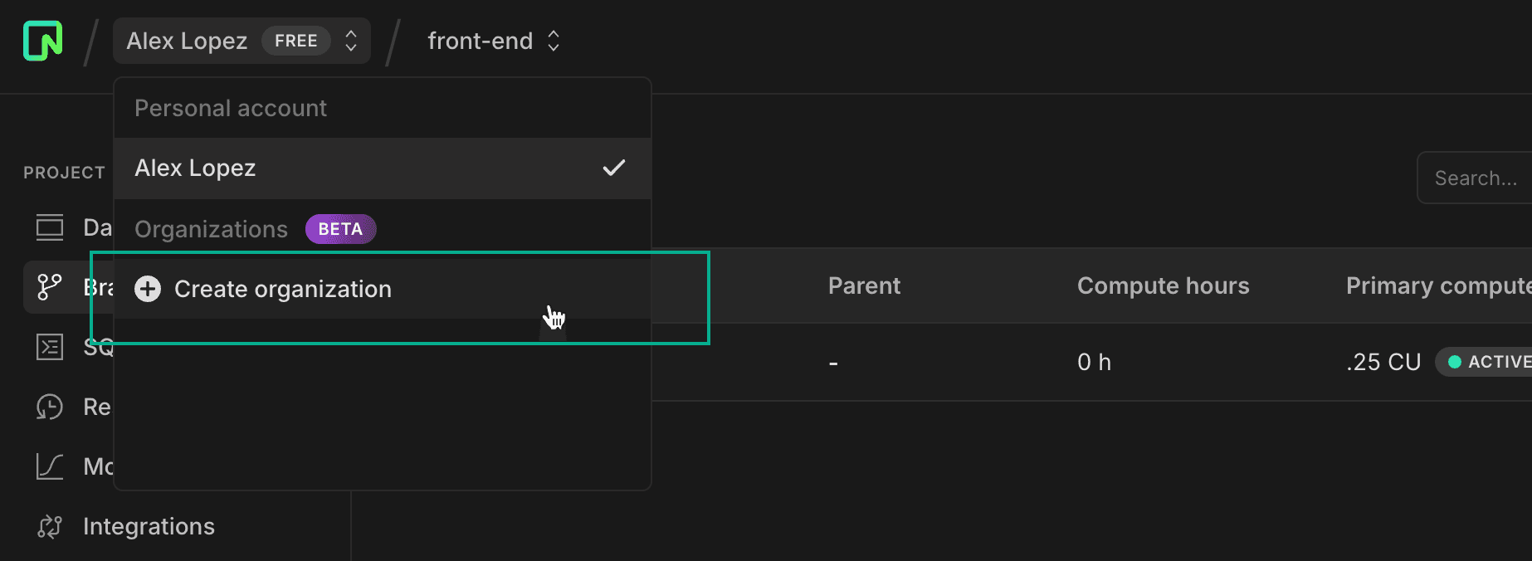1532x561 pixels.
Task: Click the Restore history icon in the sidebar
Action: pyautogui.click(x=49, y=406)
